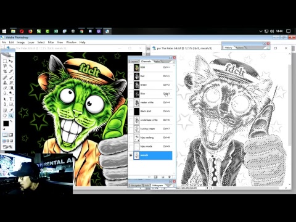Switch to the Layers tab
296x222 pixels.
tap(134, 62)
